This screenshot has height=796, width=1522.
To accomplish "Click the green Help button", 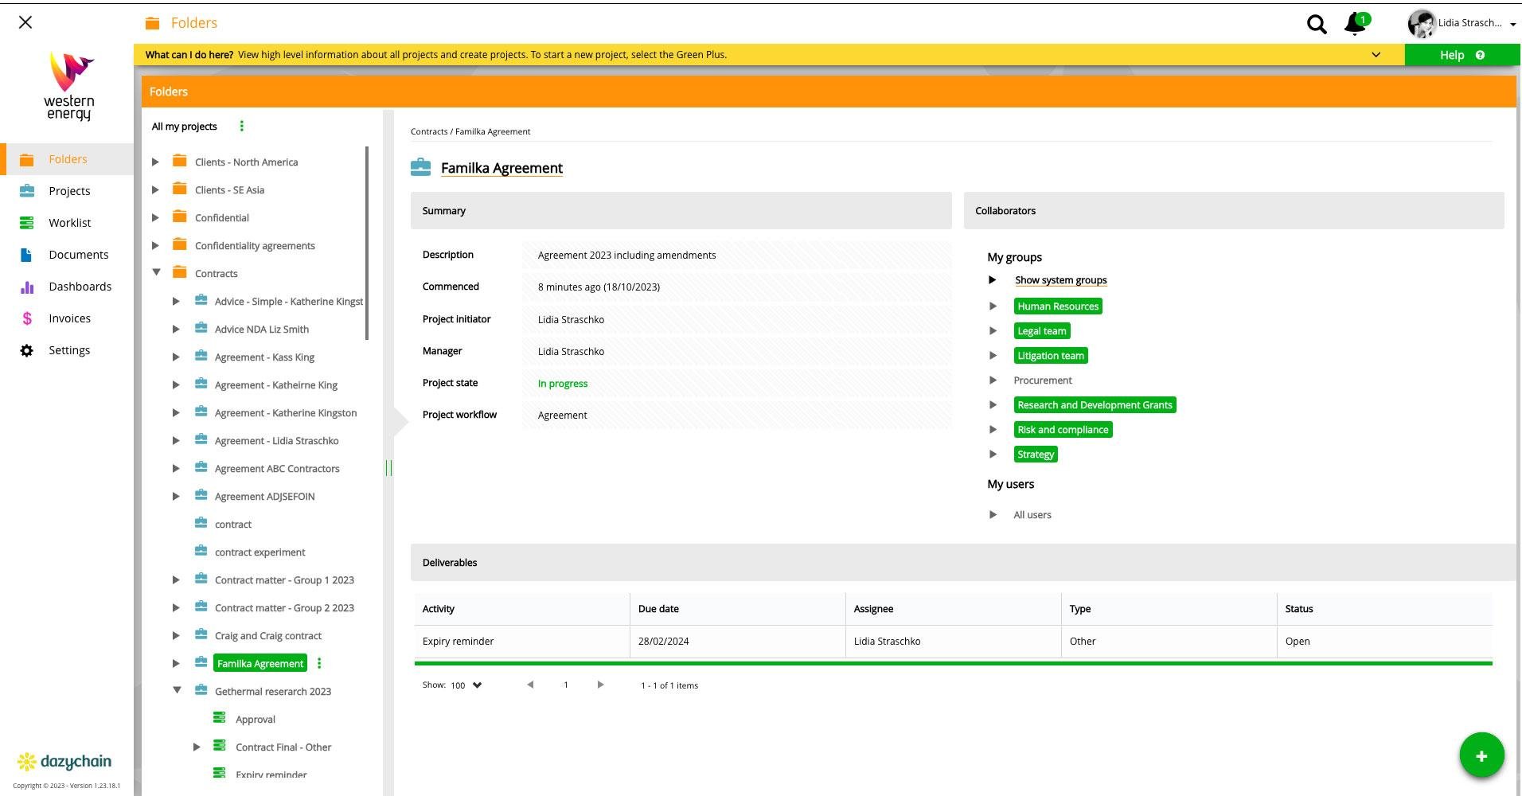I will pos(1461,55).
